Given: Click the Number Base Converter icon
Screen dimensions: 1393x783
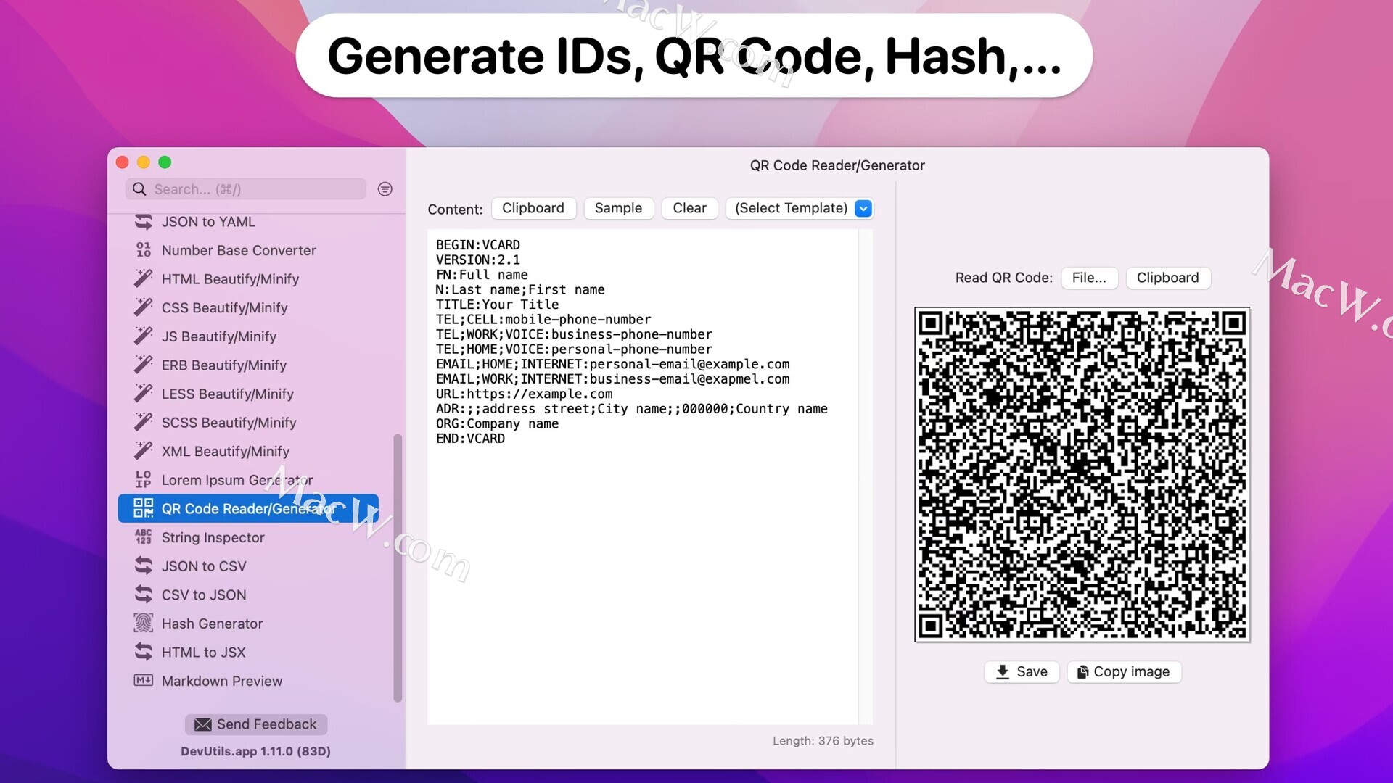Looking at the screenshot, I should 144,250.
